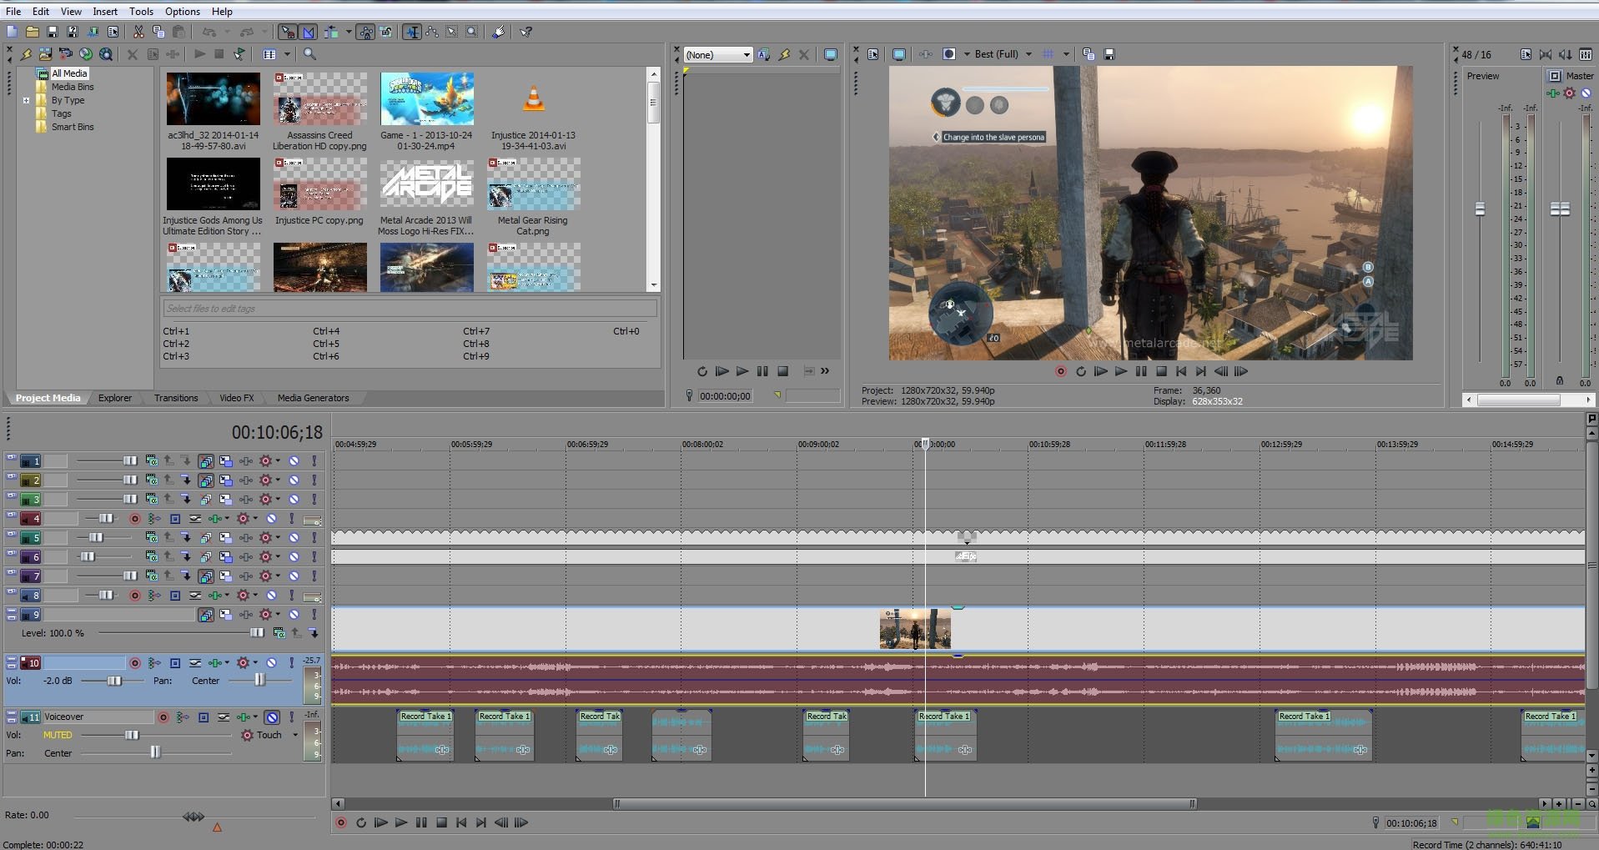Open the (None) plug-in chain dropdown
Viewport: 1599px width, 850px height.
[748, 54]
